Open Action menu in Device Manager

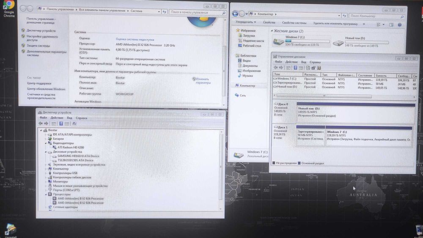pos(57,118)
